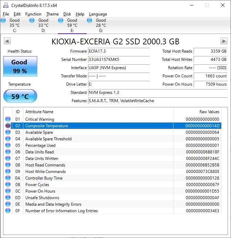The image size is (231, 238).
Task: Select the Controller Busy Time attribute name
Action: pos(44,178)
